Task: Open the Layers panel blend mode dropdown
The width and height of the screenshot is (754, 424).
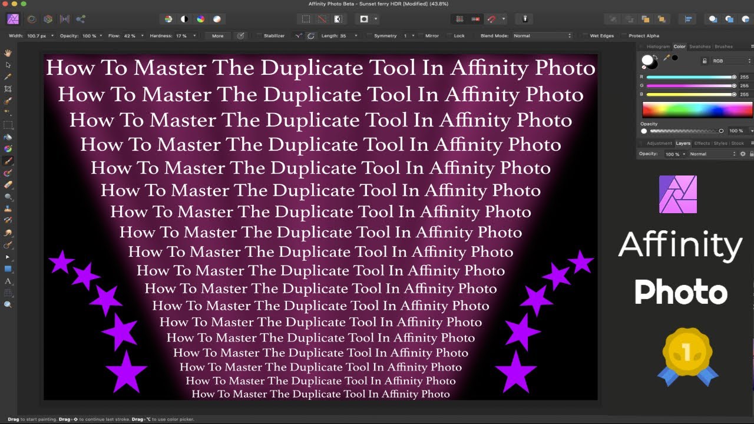Action: click(713, 154)
